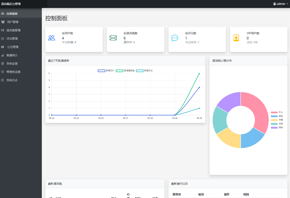Click the blue people icon on 总用户数 card

(52, 38)
